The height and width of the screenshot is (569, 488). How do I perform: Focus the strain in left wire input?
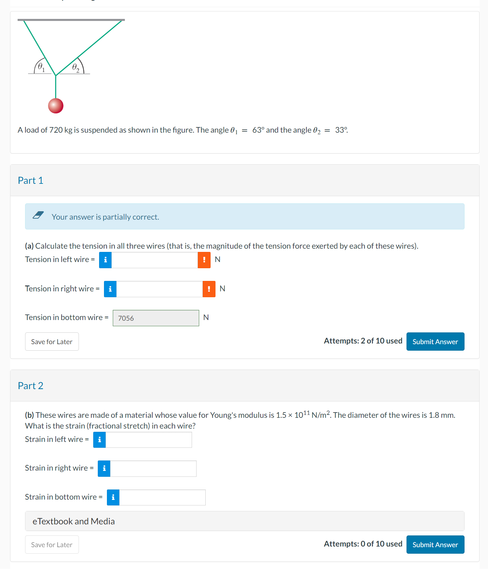point(149,440)
